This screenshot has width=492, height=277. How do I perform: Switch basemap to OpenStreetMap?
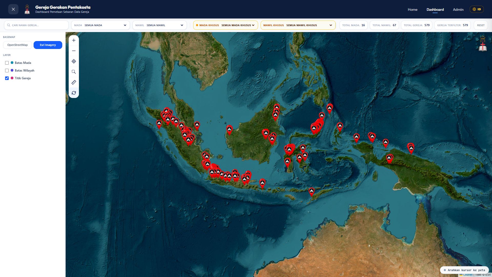17,45
